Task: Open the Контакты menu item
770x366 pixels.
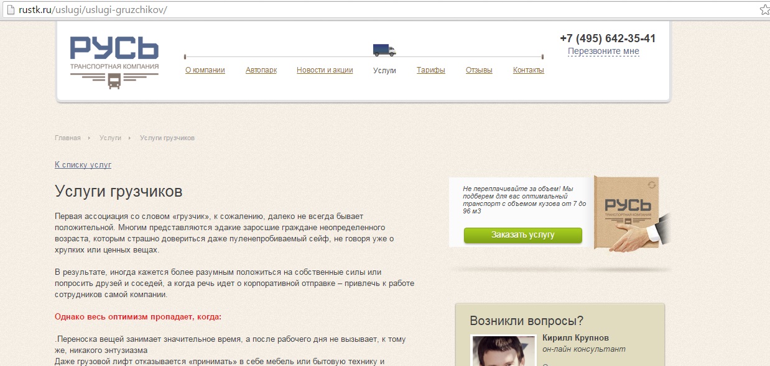Action: pos(529,70)
